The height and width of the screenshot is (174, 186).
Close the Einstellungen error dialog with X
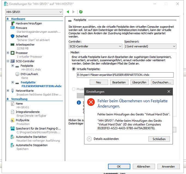click(x=169, y=91)
